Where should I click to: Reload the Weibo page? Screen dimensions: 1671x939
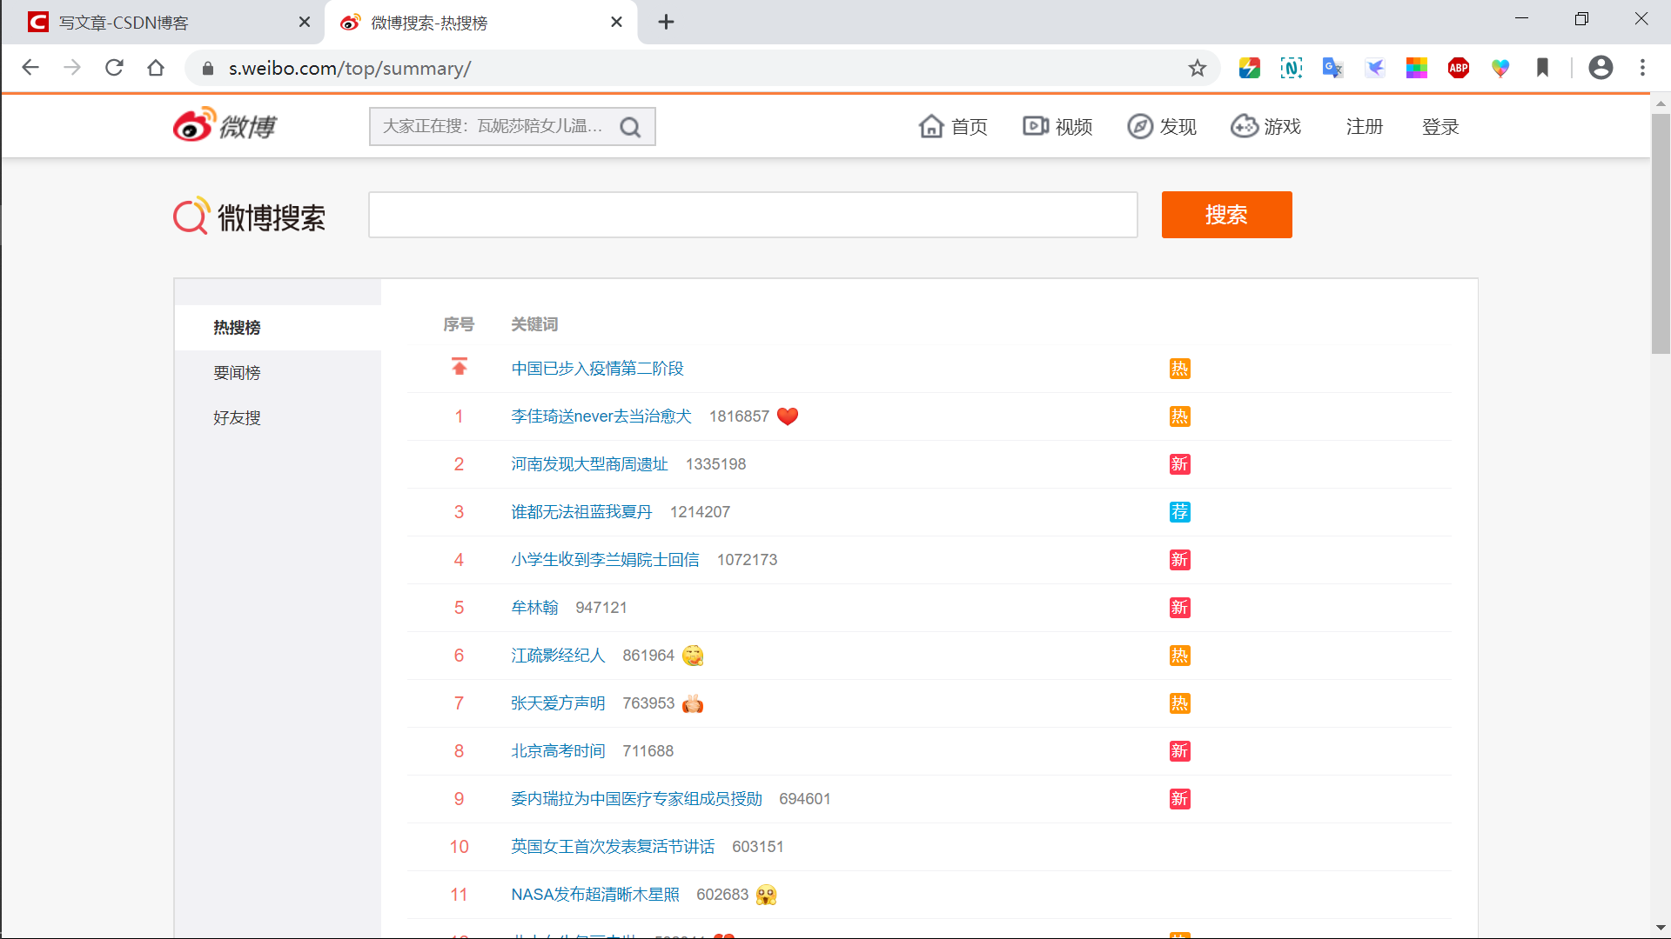114,68
